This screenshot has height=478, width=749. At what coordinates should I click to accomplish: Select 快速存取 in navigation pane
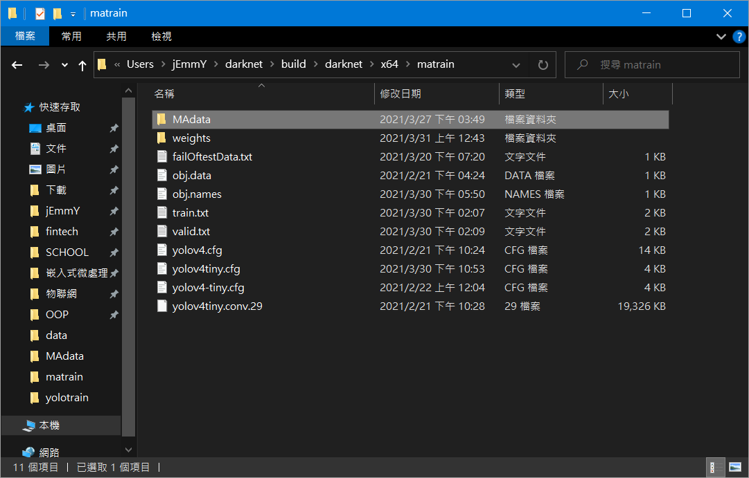point(59,107)
